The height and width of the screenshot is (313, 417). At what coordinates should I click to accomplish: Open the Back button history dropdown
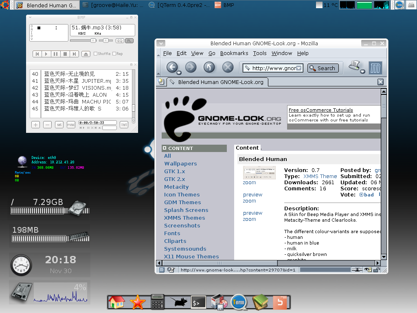[179, 73]
